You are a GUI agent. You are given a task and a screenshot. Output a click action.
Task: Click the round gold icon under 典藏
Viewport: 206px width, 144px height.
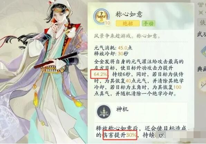pyautogui.click(x=203, y=84)
